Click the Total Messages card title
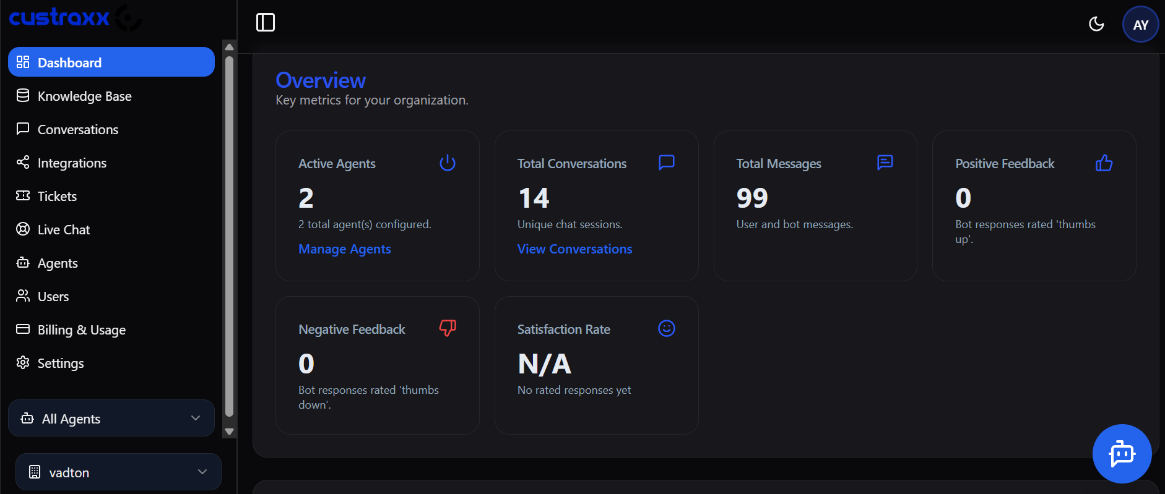 (x=779, y=164)
